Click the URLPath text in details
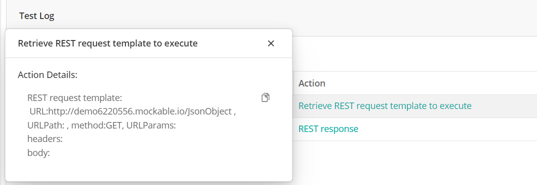537x185 pixels. 47,125
